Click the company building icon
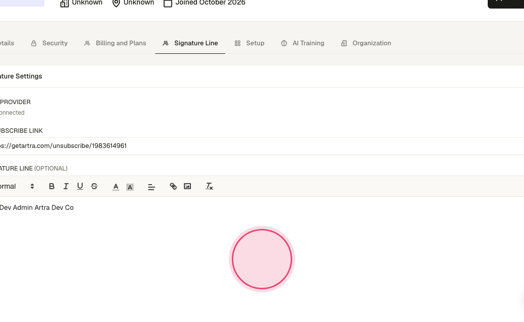 [x=64, y=3]
